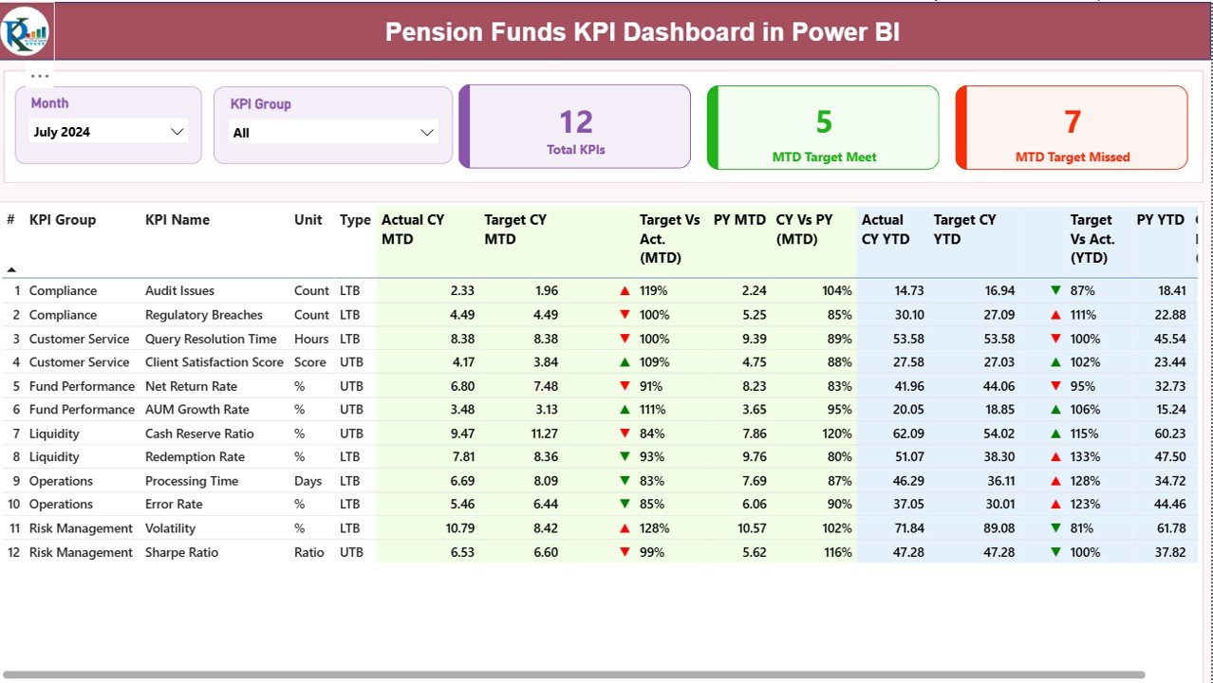The height and width of the screenshot is (683, 1213).
Task: Click the red up-arrow on Redemption Rate YTD 133%
Action: [x=1056, y=456]
